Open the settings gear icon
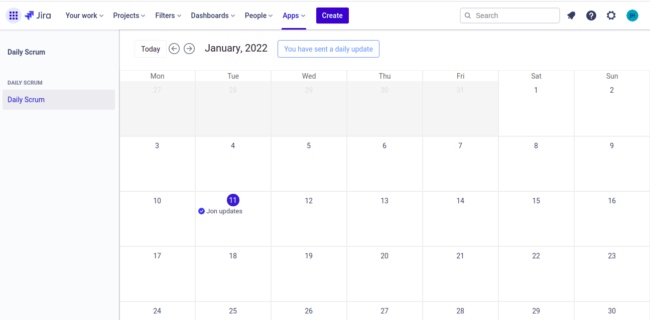Viewport: 650px width, 320px height. [611, 16]
